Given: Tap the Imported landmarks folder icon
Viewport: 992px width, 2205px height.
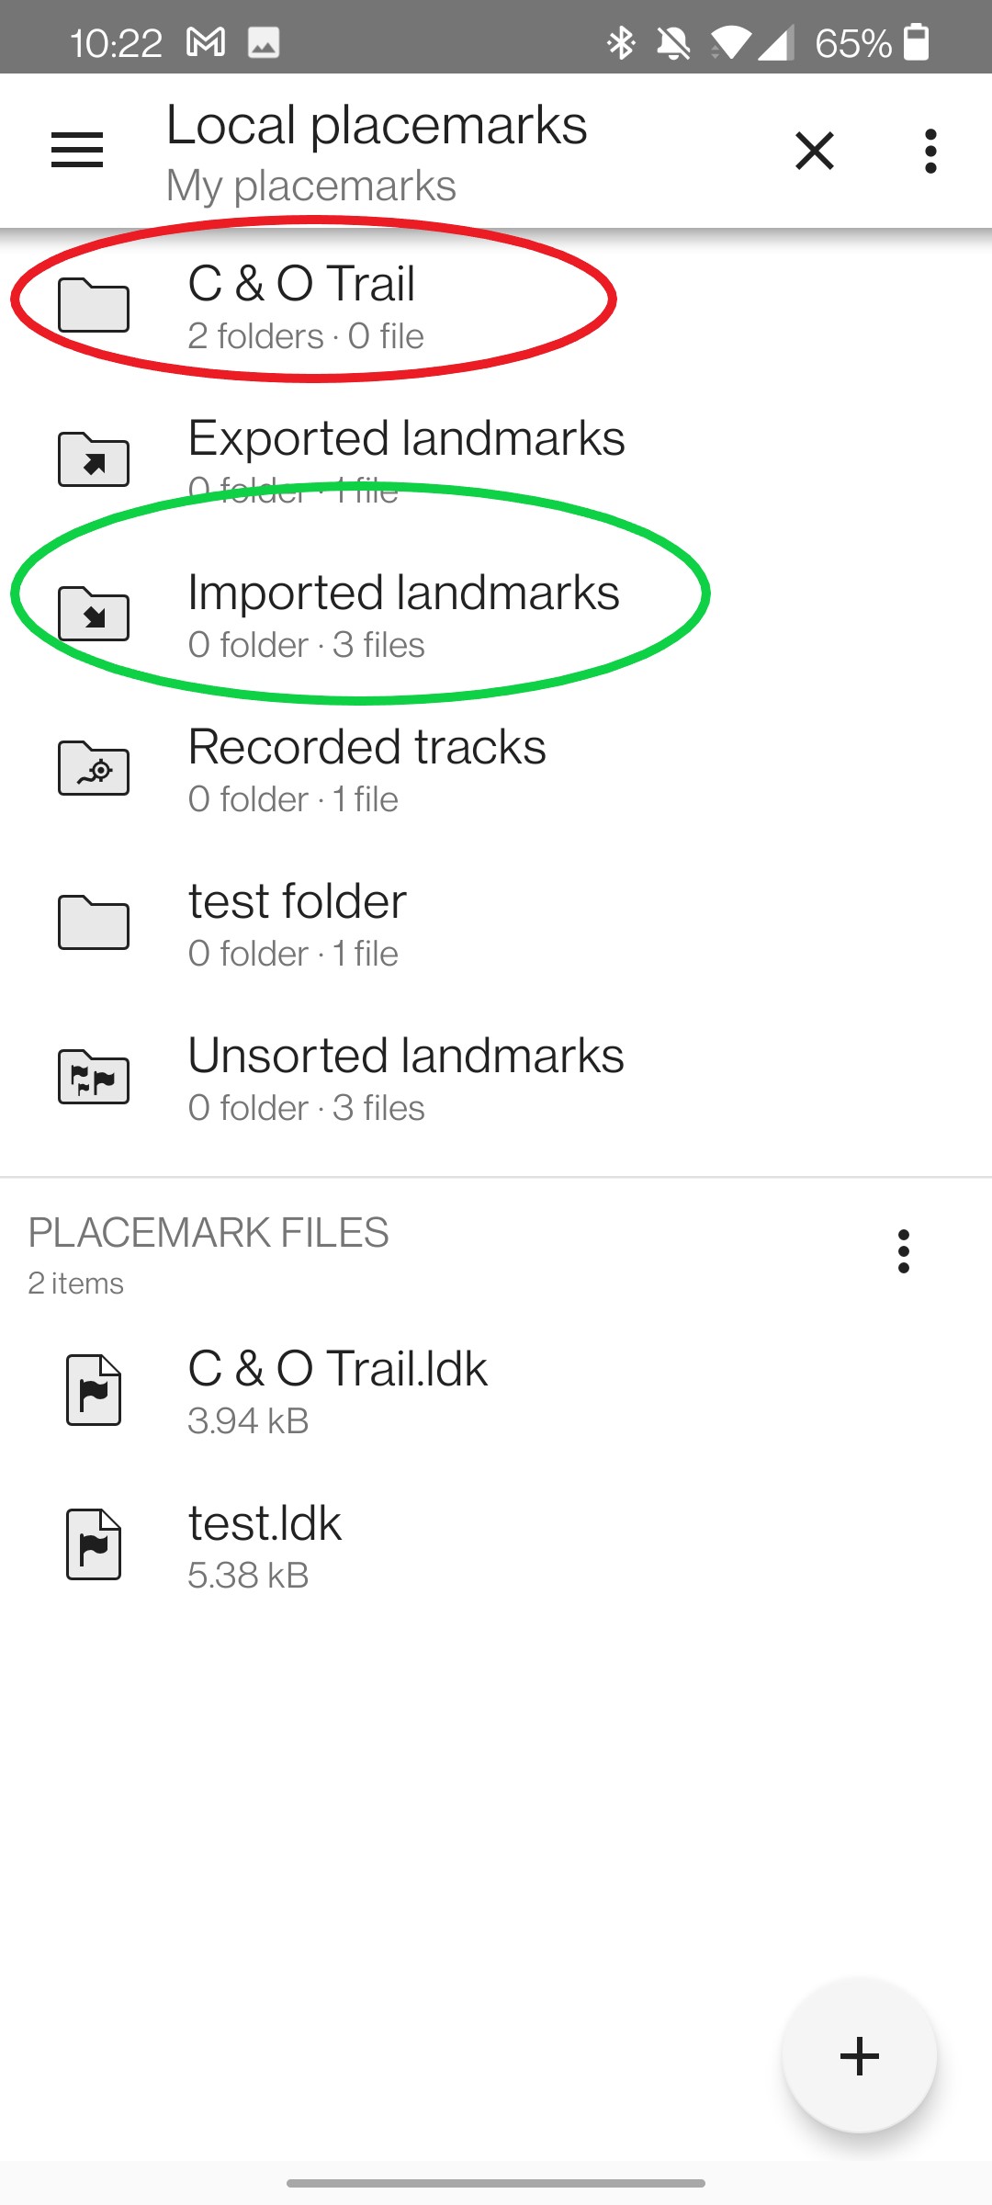Looking at the screenshot, I should 94,614.
